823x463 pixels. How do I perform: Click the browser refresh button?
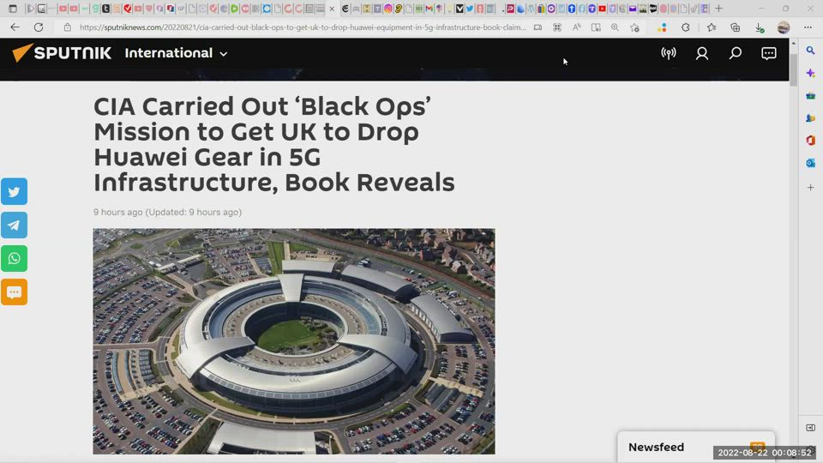[39, 27]
